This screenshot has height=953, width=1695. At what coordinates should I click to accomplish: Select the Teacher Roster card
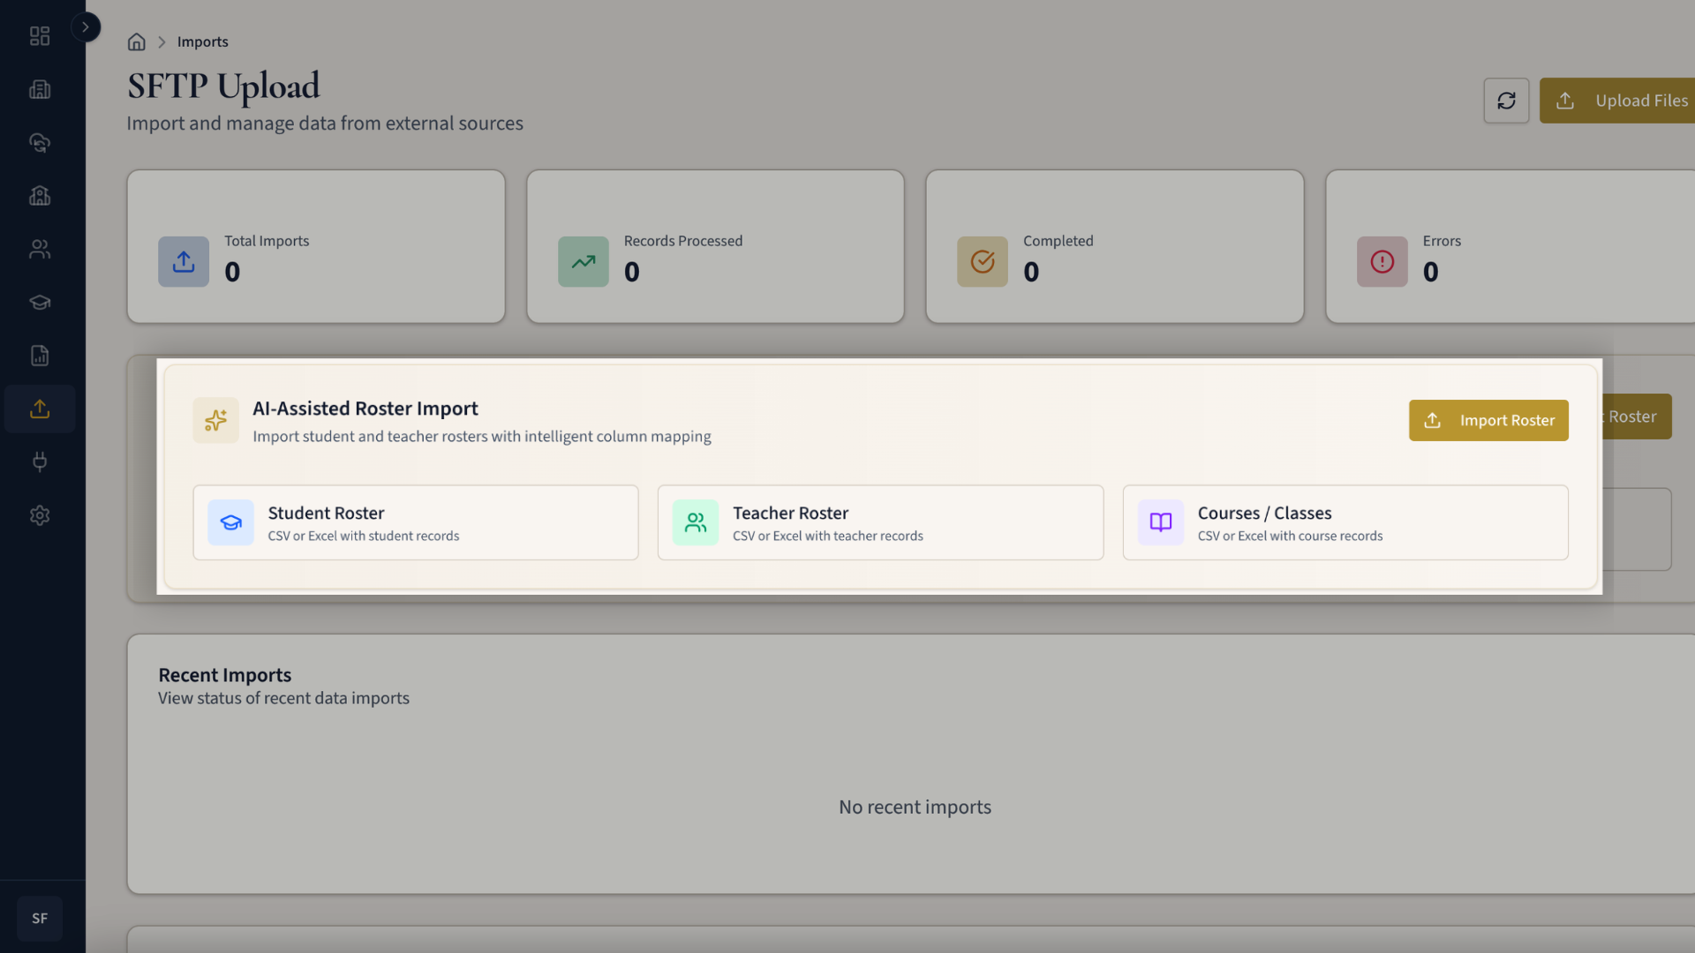[880, 522]
